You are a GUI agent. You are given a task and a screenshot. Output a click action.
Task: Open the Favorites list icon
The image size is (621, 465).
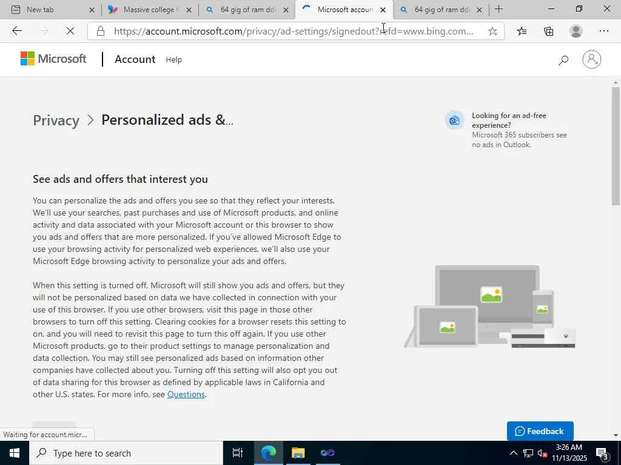(522, 31)
